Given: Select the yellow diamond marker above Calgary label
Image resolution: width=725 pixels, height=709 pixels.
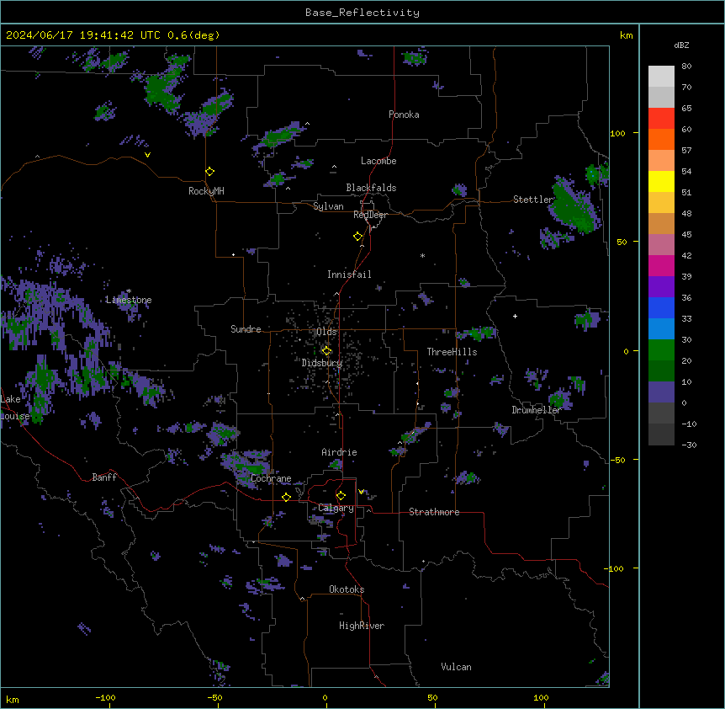Looking at the screenshot, I should click(341, 496).
